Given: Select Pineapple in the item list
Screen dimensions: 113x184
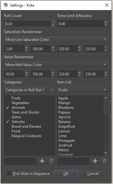Looking at the screenshot, I should pos(67,141).
